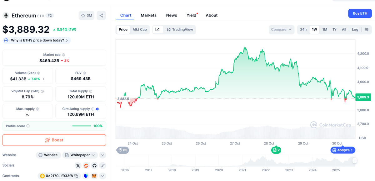Switch to the Markets tab
Screen dimensions: 375x181
coord(148,15)
